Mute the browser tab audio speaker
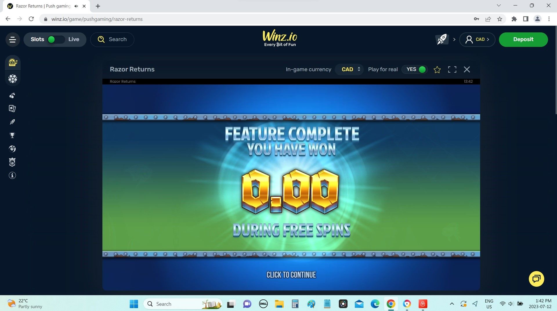The height and width of the screenshot is (311, 557). pyautogui.click(x=76, y=6)
